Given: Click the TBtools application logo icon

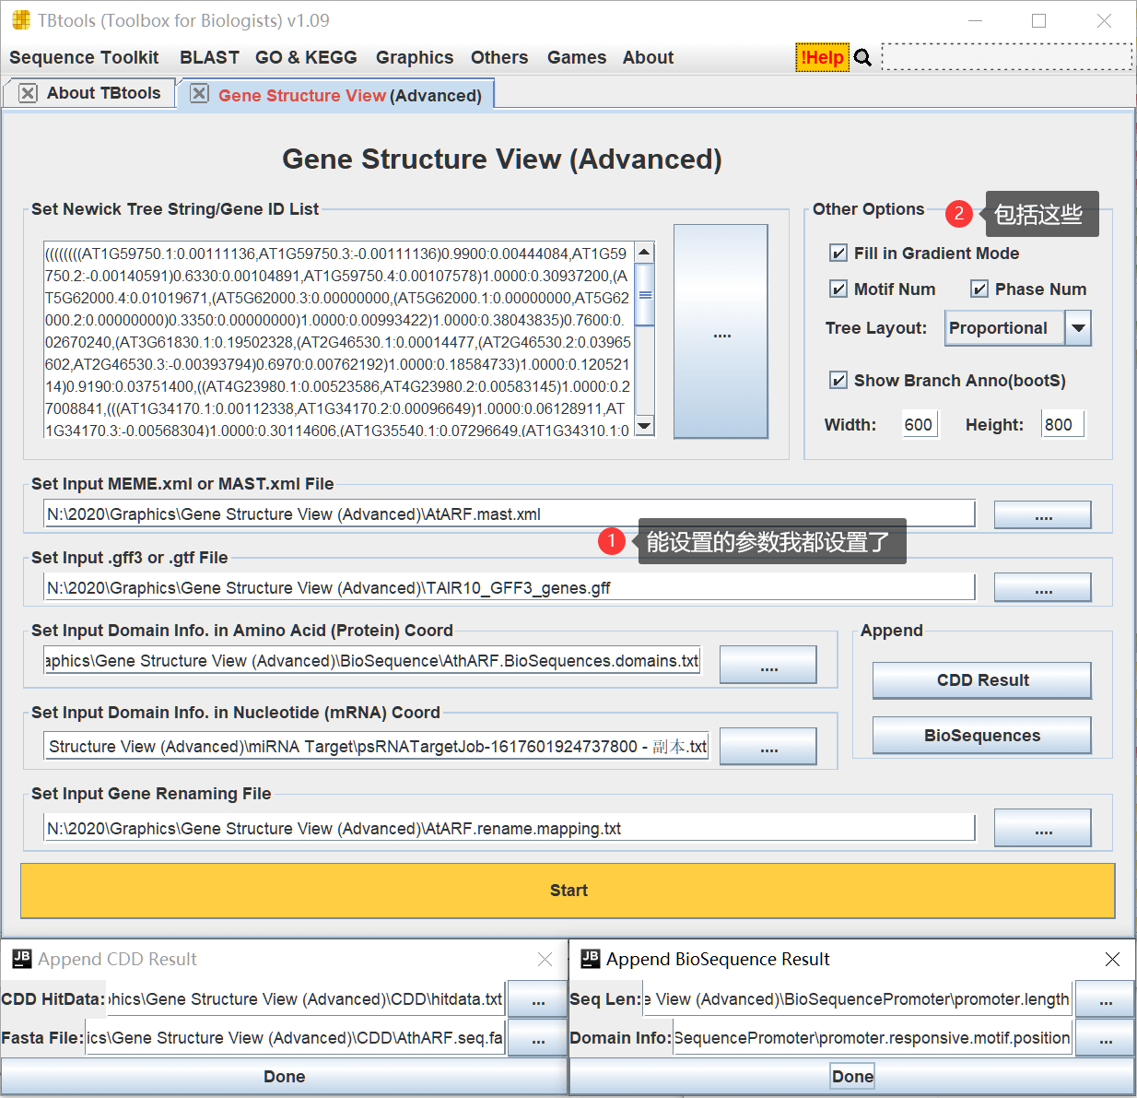Looking at the screenshot, I should [21, 20].
